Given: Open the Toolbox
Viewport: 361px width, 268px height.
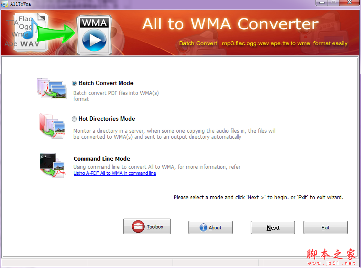Looking at the screenshot, I should pos(147,227).
